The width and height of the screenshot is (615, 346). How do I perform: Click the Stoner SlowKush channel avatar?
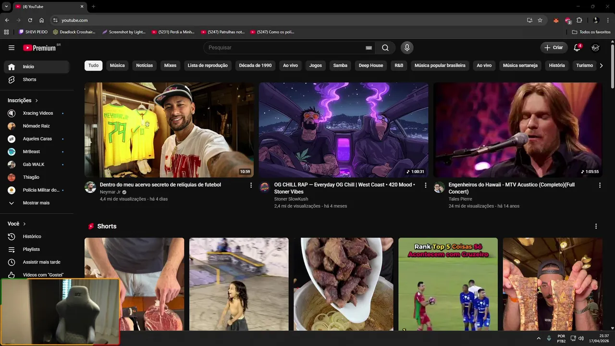tap(265, 187)
